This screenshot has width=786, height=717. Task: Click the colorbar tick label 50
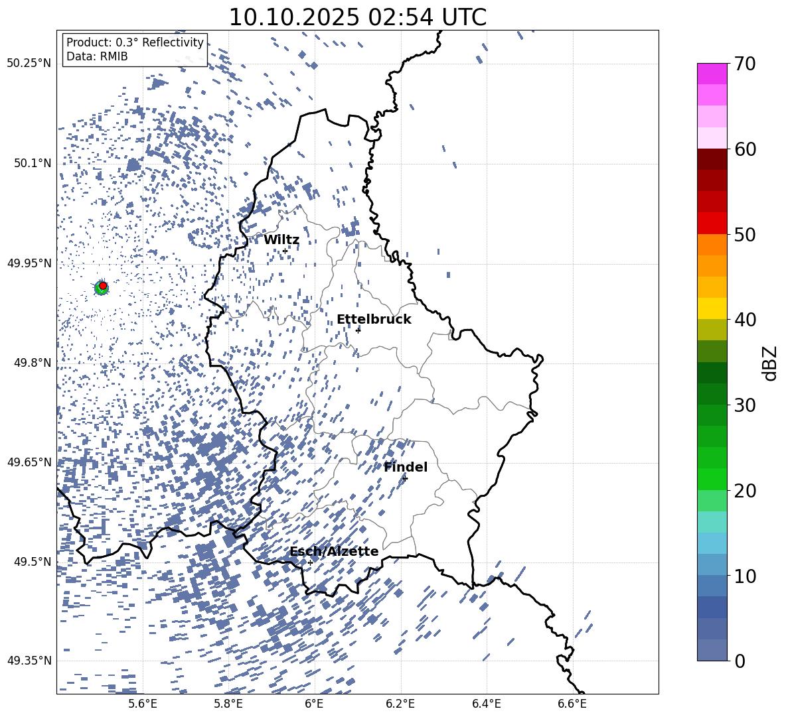[745, 234]
